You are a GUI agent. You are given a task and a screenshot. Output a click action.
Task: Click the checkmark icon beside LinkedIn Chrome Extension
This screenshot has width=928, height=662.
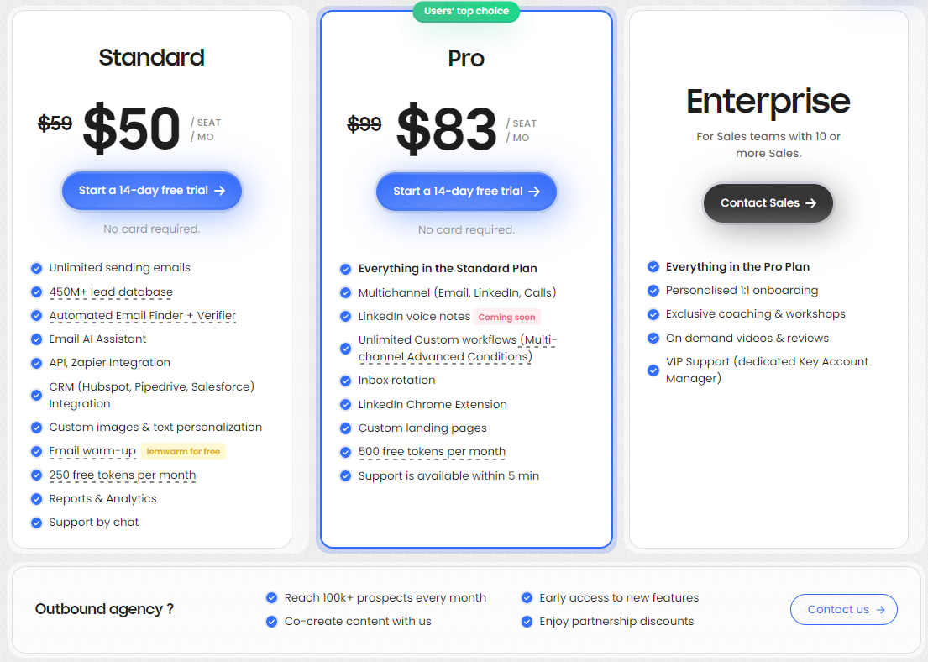point(345,404)
